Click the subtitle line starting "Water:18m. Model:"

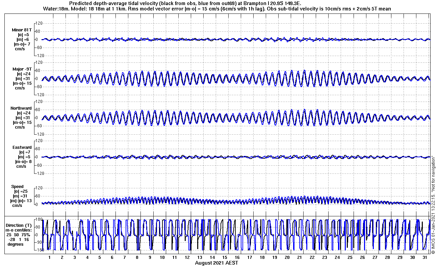click(x=217, y=9)
